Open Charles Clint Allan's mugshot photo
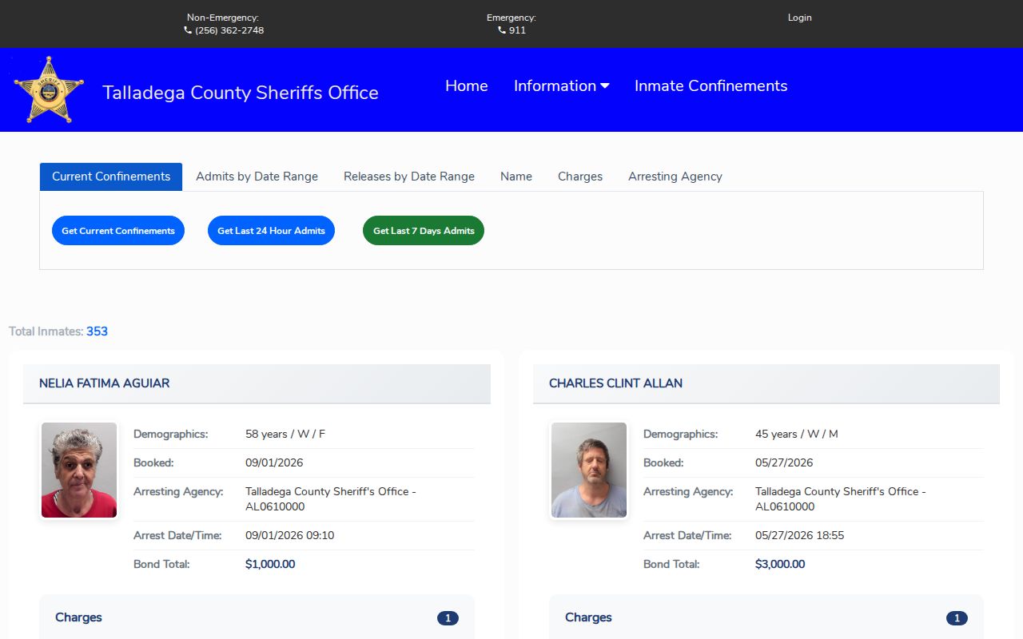Viewport: 1023px width, 639px height. (589, 470)
